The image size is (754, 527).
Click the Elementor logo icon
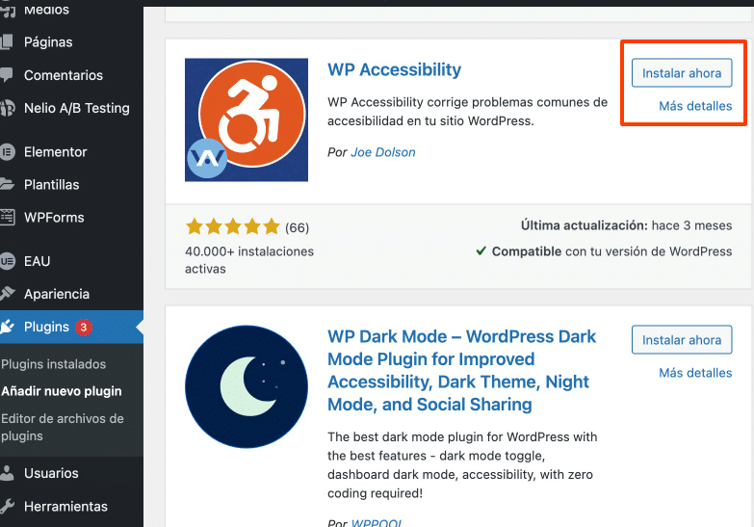click(7, 152)
